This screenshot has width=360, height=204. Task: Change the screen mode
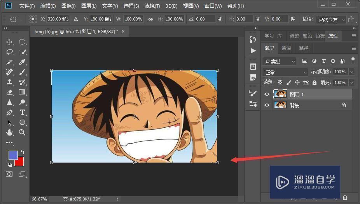(22, 174)
